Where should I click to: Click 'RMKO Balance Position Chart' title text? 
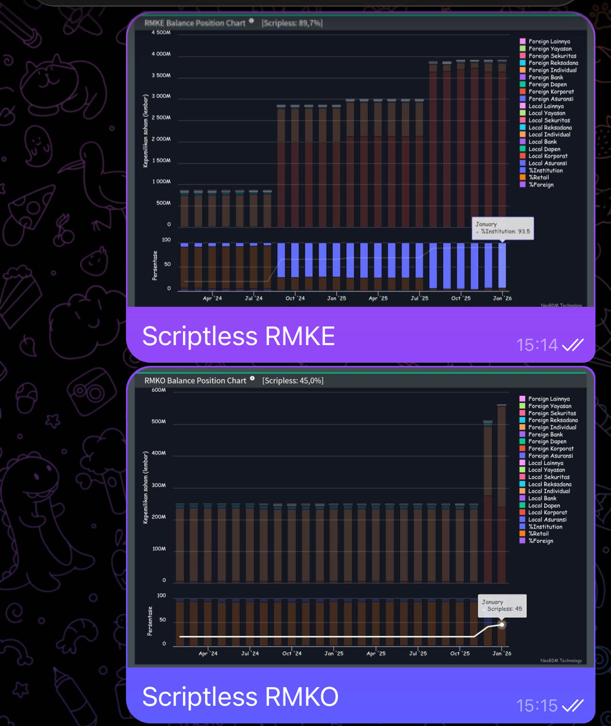click(x=195, y=381)
